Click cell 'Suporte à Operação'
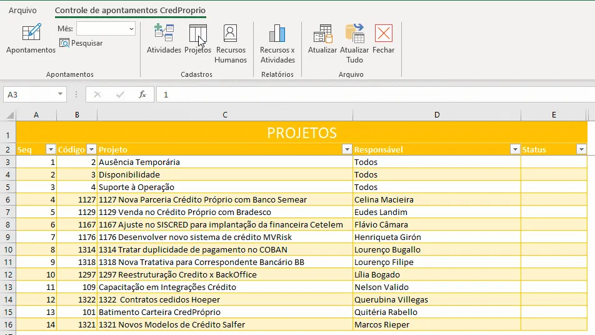Image resolution: width=595 pixels, height=335 pixels. click(225, 187)
